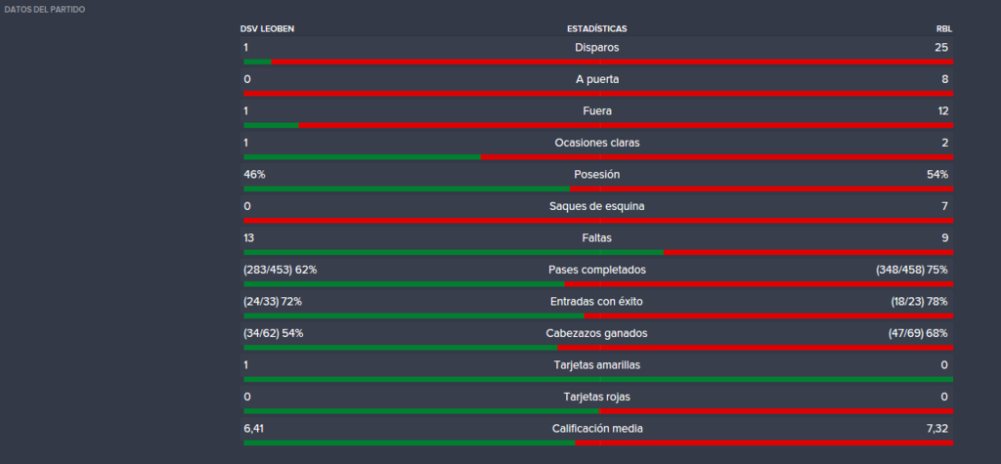Select the DSV LEOBEN team header
Image resolution: width=1001 pixels, height=464 pixels.
[x=267, y=28]
